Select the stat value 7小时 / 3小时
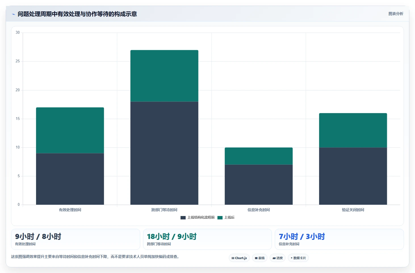 pyautogui.click(x=302, y=236)
